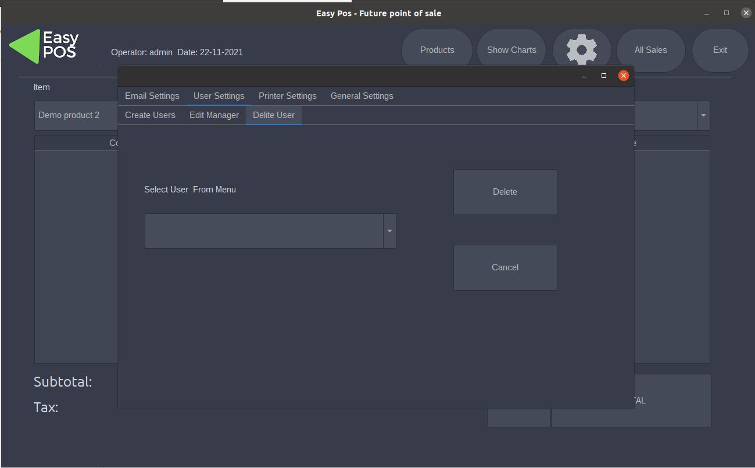Minimize the main Easy Pos window

[x=707, y=13]
